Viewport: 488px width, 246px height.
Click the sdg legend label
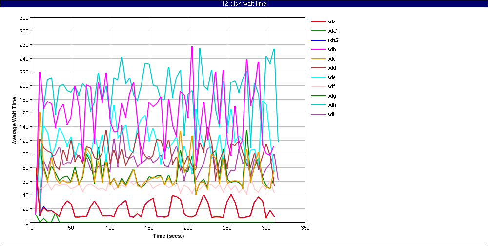331,96
